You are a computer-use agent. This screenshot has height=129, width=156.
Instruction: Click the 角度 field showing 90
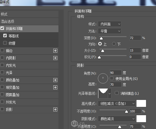point(115,73)
